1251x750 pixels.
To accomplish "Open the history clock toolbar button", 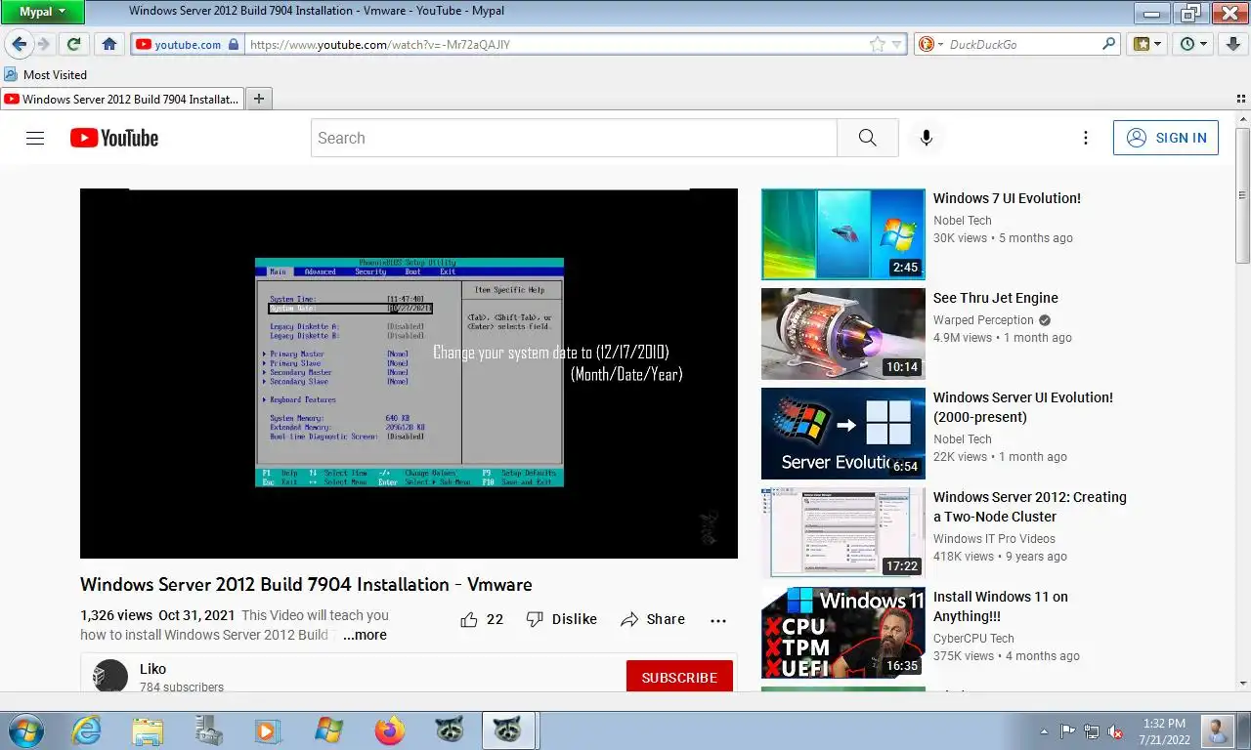I will (1192, 44).
